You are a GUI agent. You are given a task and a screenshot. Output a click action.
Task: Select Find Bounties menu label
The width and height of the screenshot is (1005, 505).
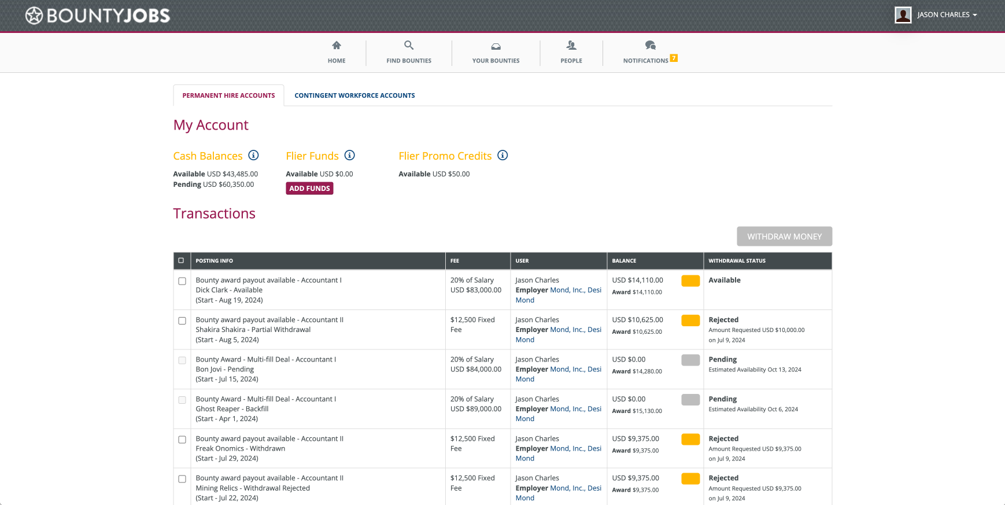pos(409,61)
